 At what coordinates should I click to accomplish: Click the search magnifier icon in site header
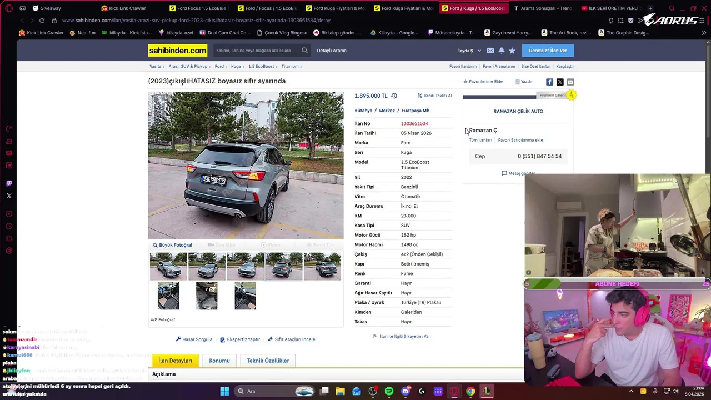pos(304,51)
